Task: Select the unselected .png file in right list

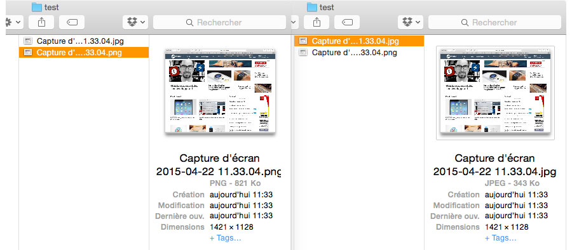Action: click(x=359, y=52)
